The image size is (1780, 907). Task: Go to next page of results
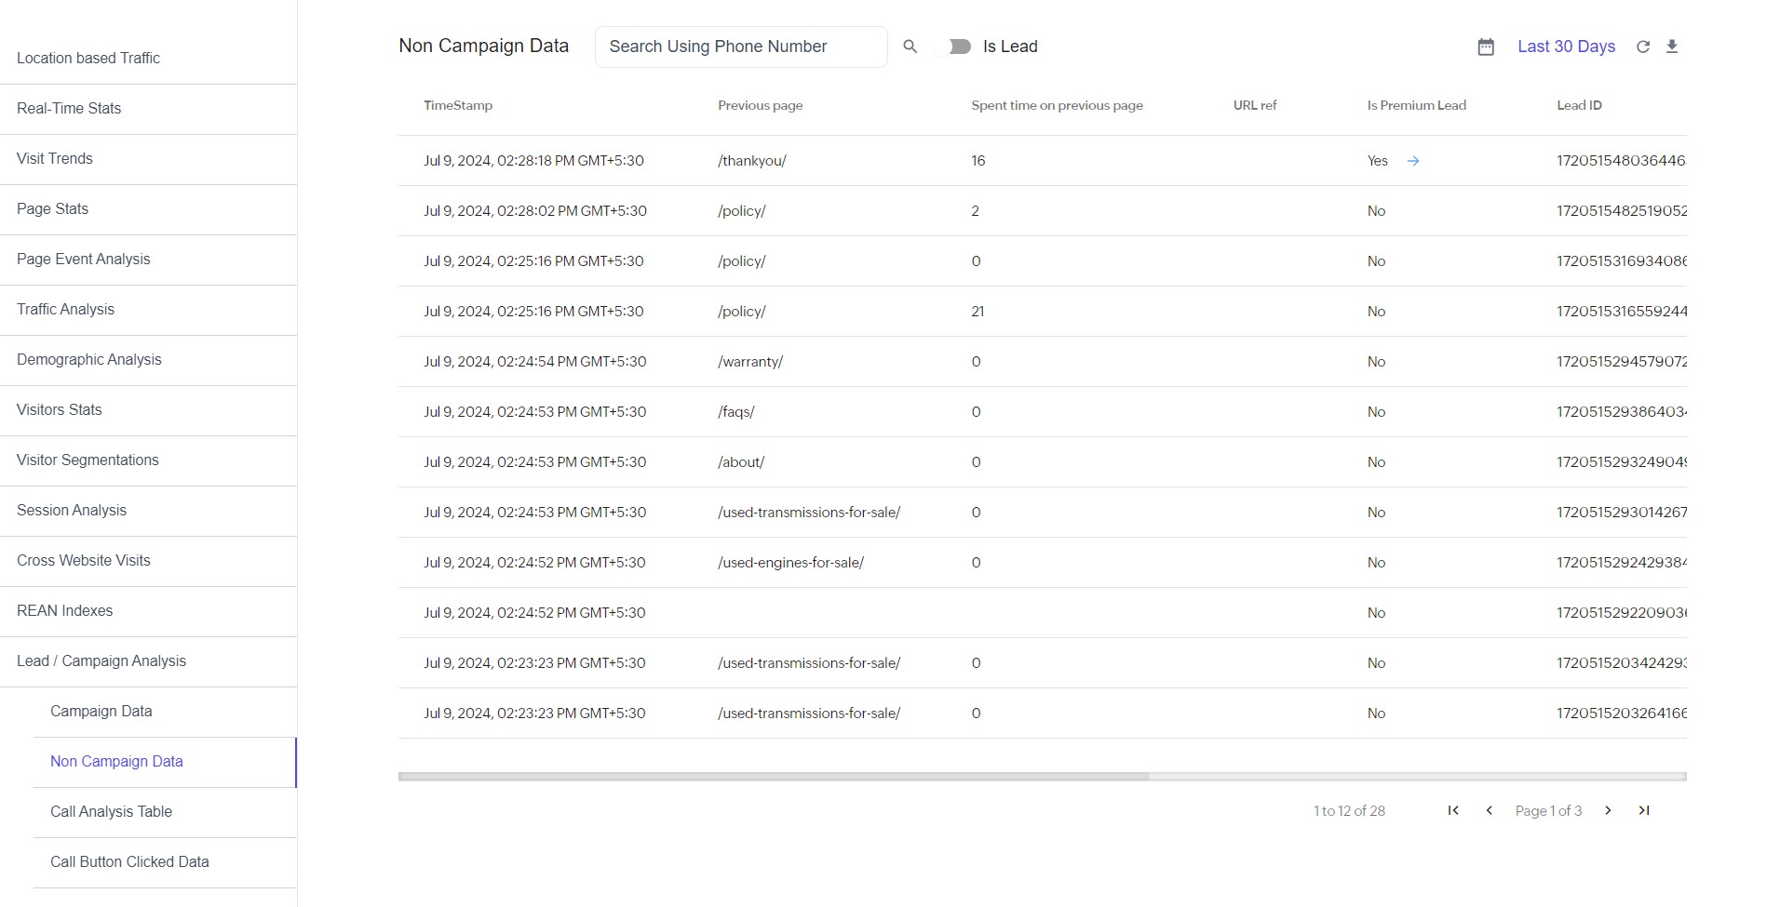[1608, 810]
